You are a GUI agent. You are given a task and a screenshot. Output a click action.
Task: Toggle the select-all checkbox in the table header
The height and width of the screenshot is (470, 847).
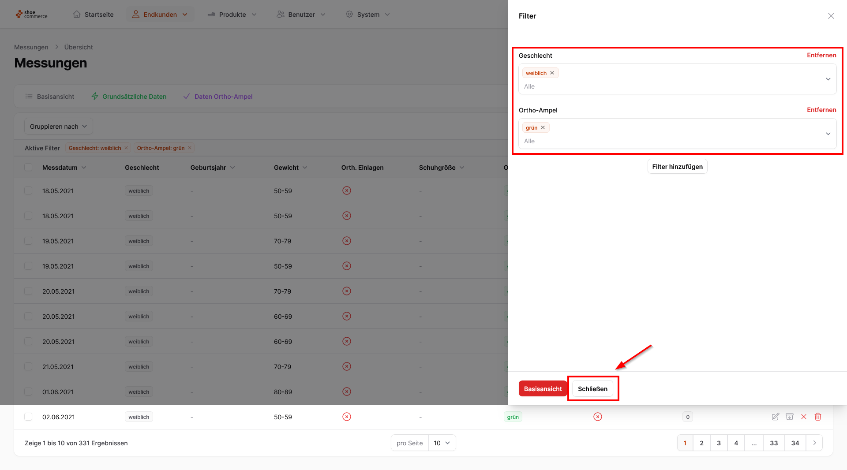28,168
